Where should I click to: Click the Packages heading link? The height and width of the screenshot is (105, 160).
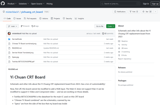(x=122, y=80)
